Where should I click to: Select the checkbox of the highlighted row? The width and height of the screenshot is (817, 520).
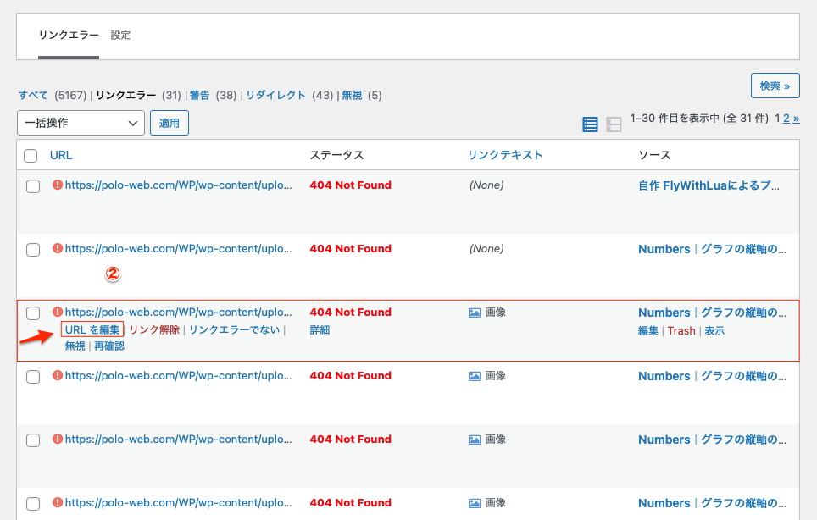pos(33,313)
